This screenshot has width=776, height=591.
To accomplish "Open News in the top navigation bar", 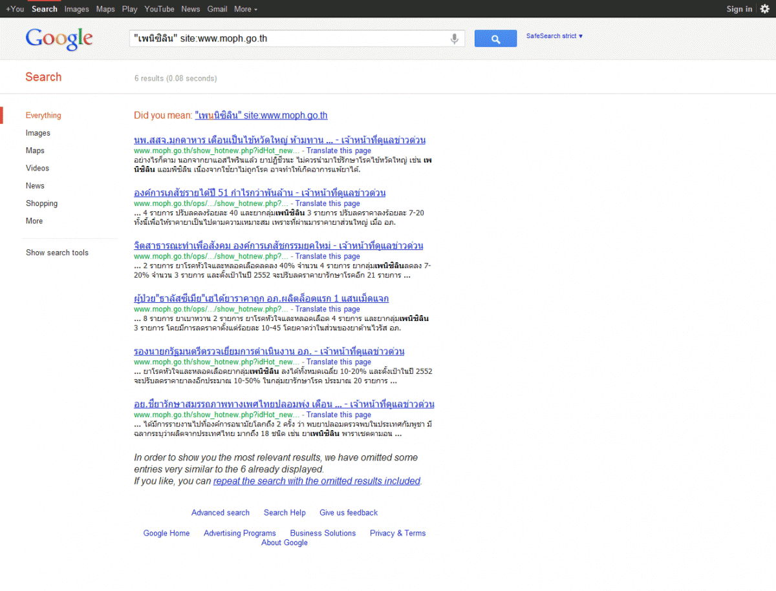I will pos(191,9).
